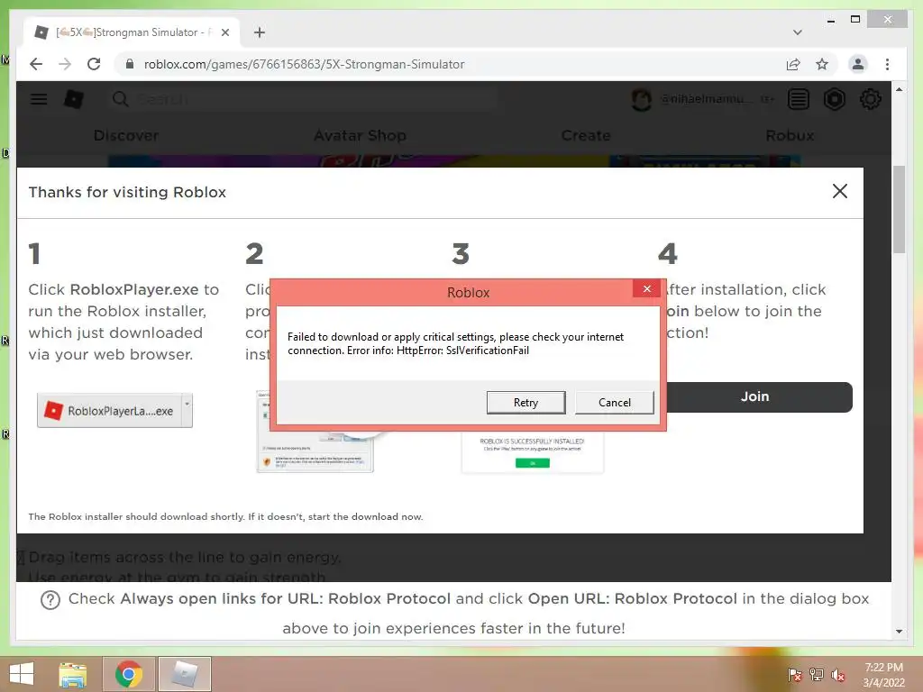Image resolution: width=923 pixels, height=692 pixels.
Task: Click the Roblox search magnifier icon
Action: [120, 99]
